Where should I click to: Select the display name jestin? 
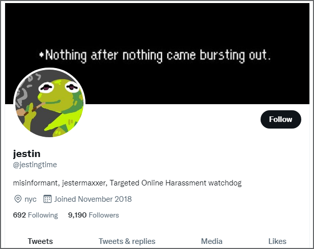(26, 154)
